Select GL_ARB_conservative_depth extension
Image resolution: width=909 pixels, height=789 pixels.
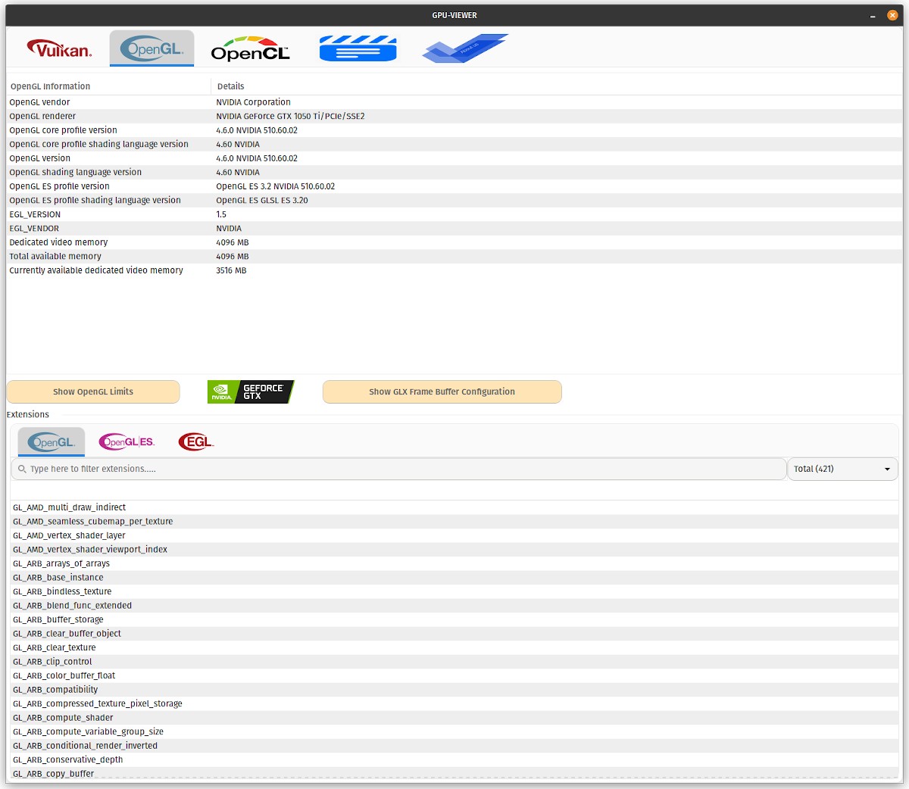(x=454, y=759)
